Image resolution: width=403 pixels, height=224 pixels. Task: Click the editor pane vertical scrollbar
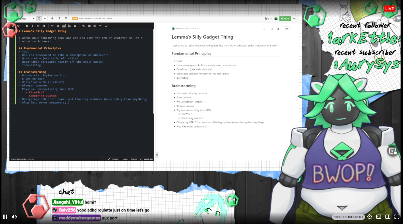tap(153, 72)
